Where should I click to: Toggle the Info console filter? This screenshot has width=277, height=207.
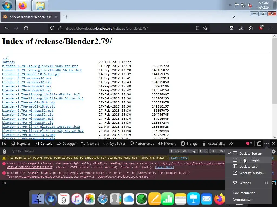point(213,151)
